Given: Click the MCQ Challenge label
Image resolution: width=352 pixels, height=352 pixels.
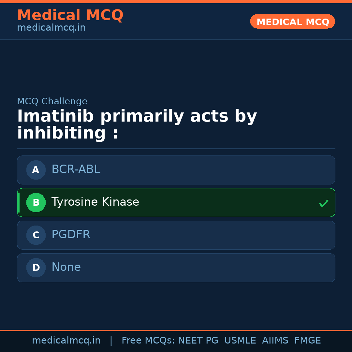Looking at the screenshot, I should click(52, 101).
